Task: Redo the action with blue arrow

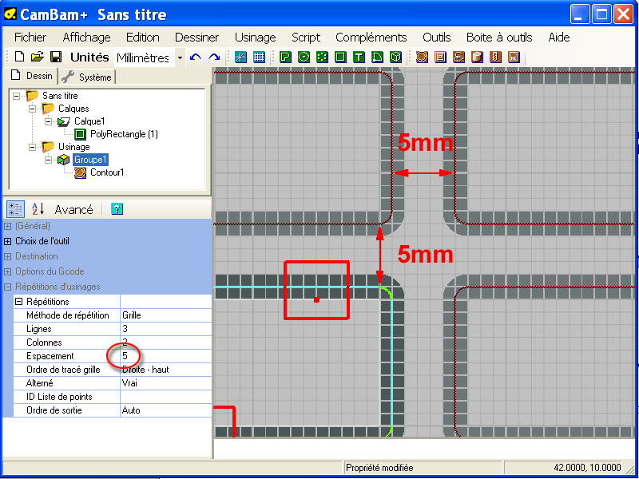Action: (x=214, y=57)
